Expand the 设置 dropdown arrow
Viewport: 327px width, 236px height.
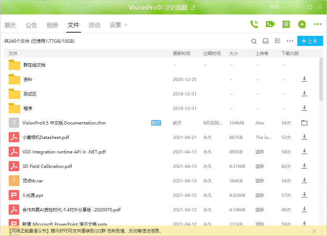tap(126, 25)
